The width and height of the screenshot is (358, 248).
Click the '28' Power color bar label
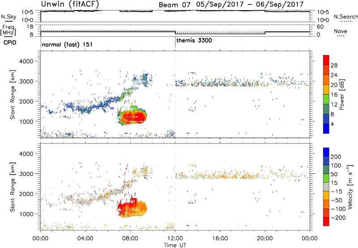[x=334, y=65]
